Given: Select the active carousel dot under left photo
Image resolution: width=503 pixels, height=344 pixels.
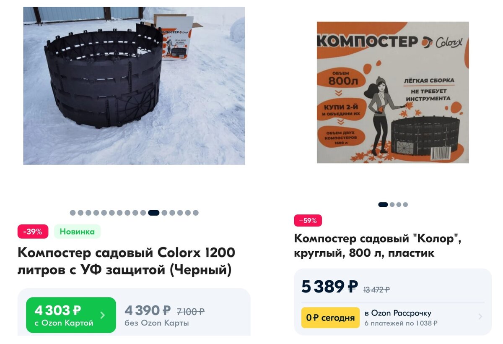Looking at the screenshot, I should [x=154, y=213].
